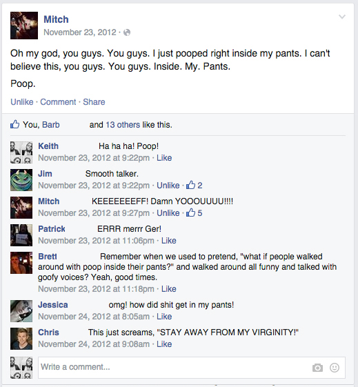Click Comment link under the post
Screen dimensions: 358x387
coord(58,101)
